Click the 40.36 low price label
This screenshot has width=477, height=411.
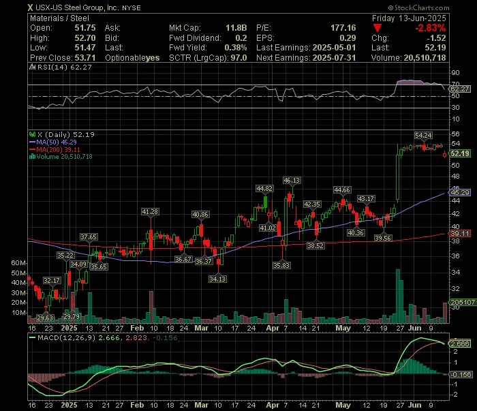click(x=356, y=233)
